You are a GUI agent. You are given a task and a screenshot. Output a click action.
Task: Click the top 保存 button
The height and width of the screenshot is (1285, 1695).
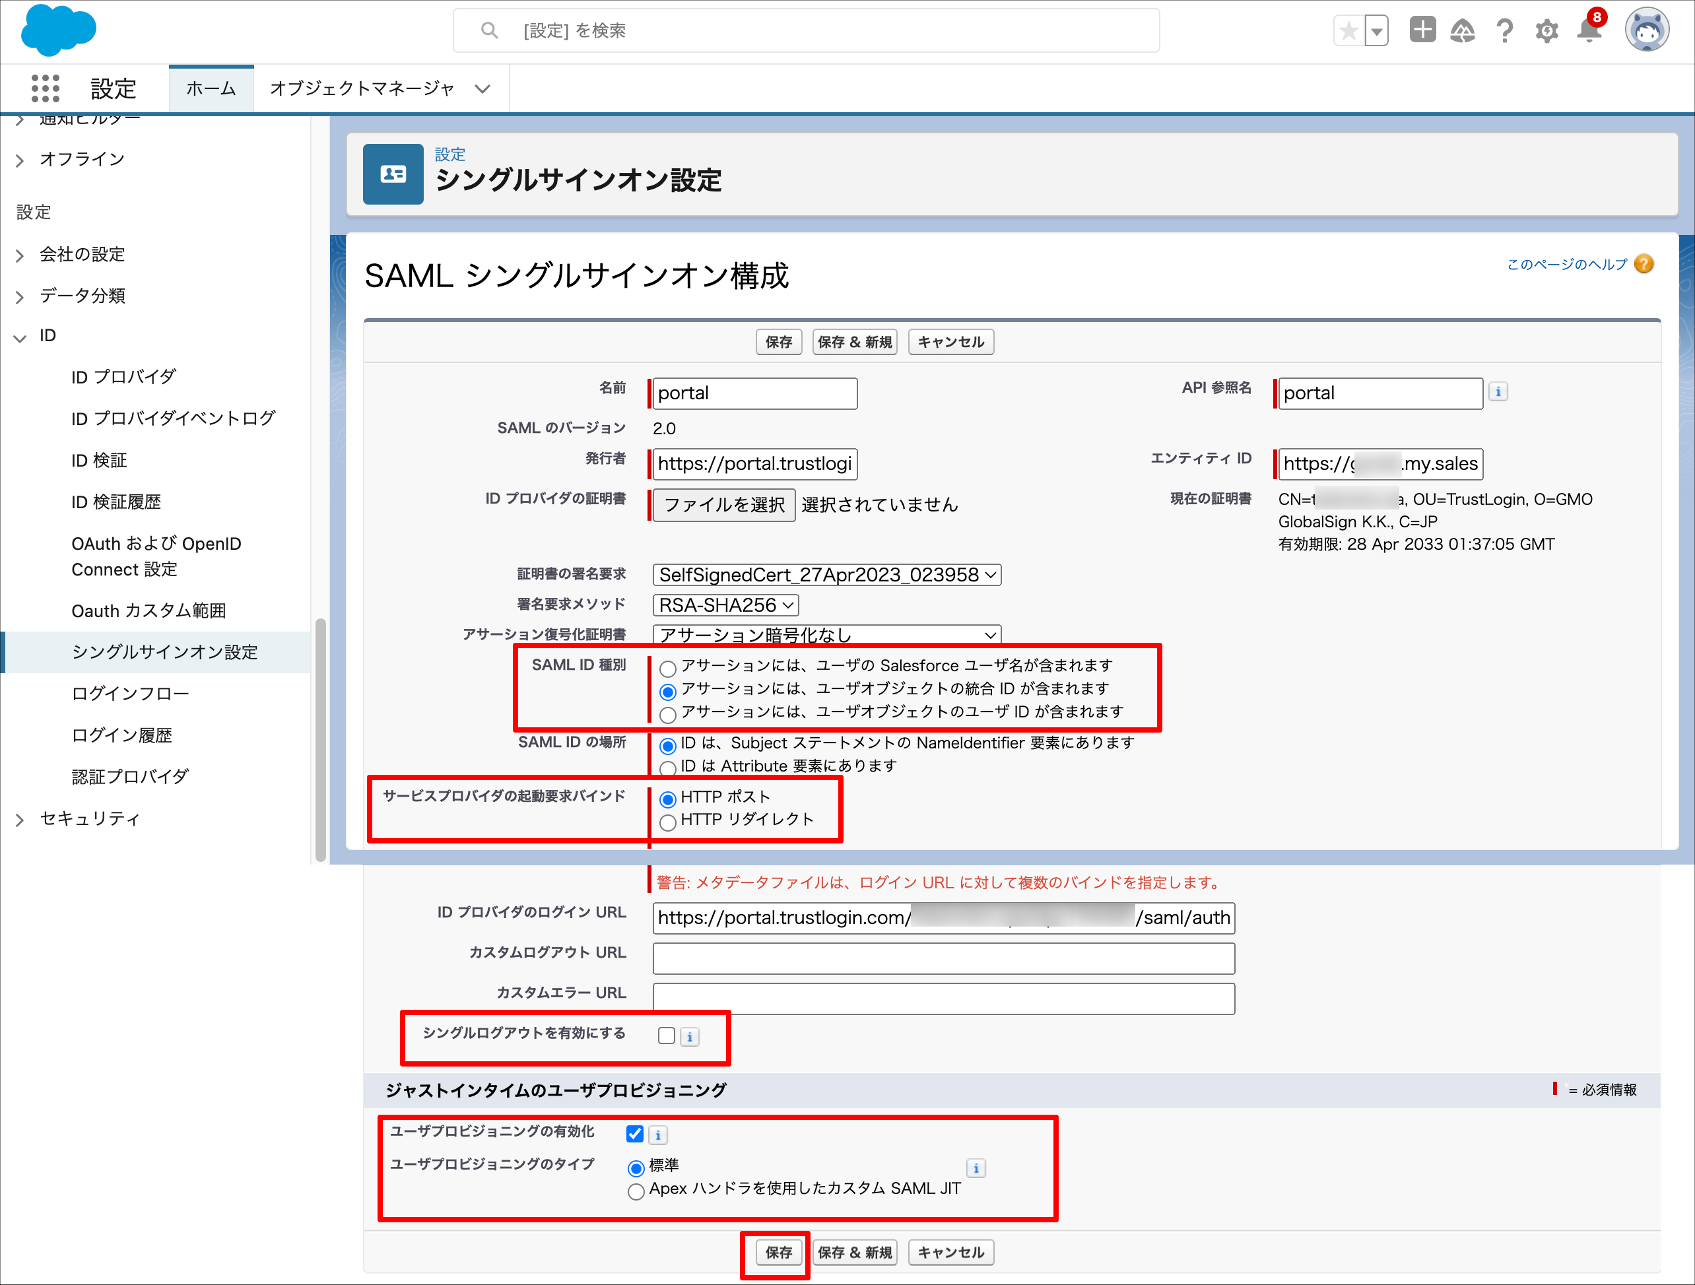(x=779, y=342)
